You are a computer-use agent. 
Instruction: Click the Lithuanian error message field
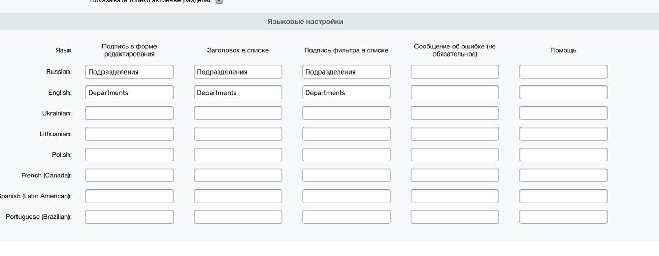coord(455,134)
